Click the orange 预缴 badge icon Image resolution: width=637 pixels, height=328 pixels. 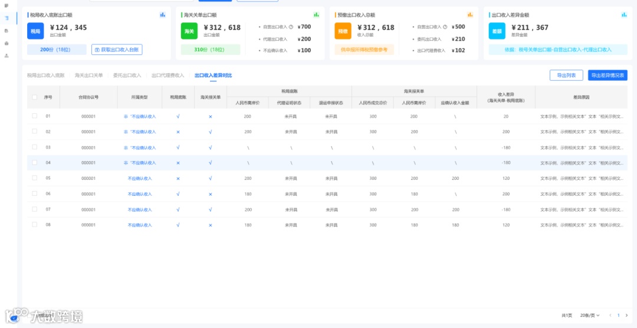point(343,31)
